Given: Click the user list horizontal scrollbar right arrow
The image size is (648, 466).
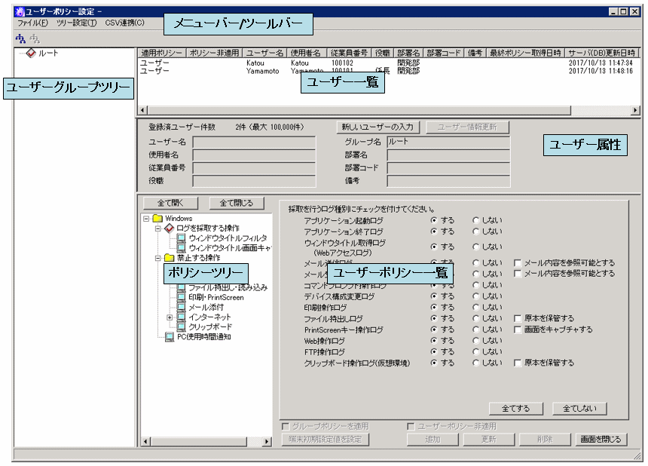Looking at the screenshot, I should [634, 110].
